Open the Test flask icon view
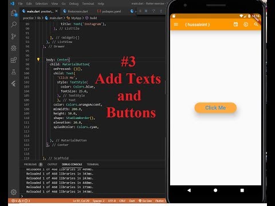 [14, 72]
